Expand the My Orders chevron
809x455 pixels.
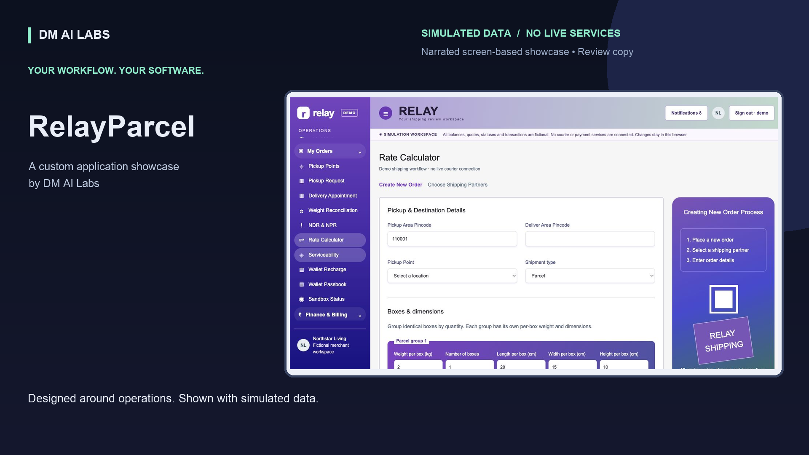359,152
